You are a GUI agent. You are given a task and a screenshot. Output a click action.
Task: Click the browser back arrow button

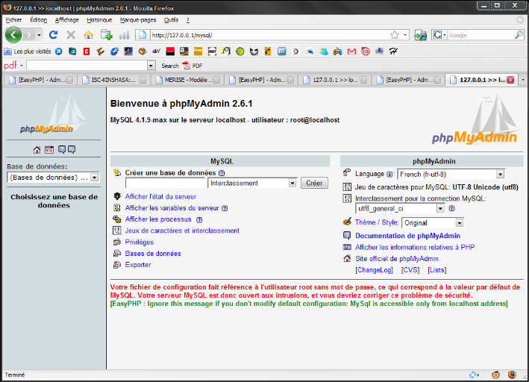point(14,35)
